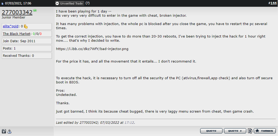
Task: Report this post via the warning triangle icon
Action: tap(9, 131)
